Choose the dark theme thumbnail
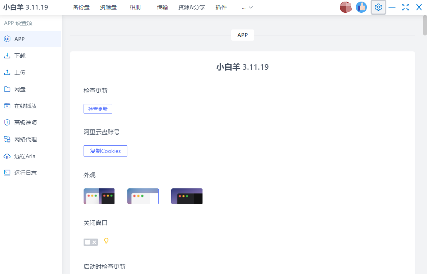 tap(187, 196)
